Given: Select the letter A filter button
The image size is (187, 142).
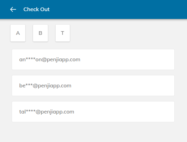Looking at the screenshot, I should click(x=18, y=33).
